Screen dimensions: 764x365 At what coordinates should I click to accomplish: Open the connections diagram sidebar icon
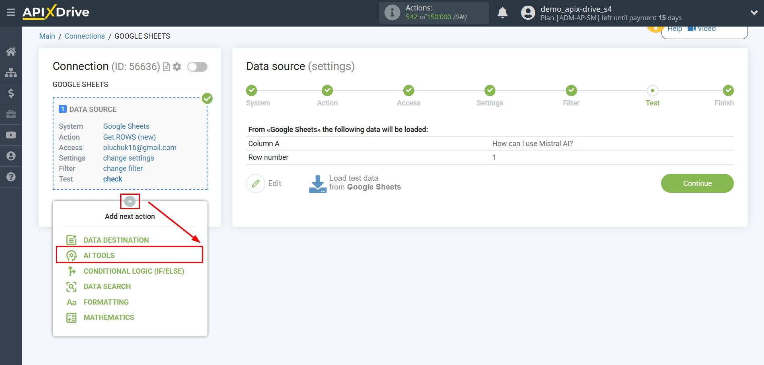(x=11, y=72)
